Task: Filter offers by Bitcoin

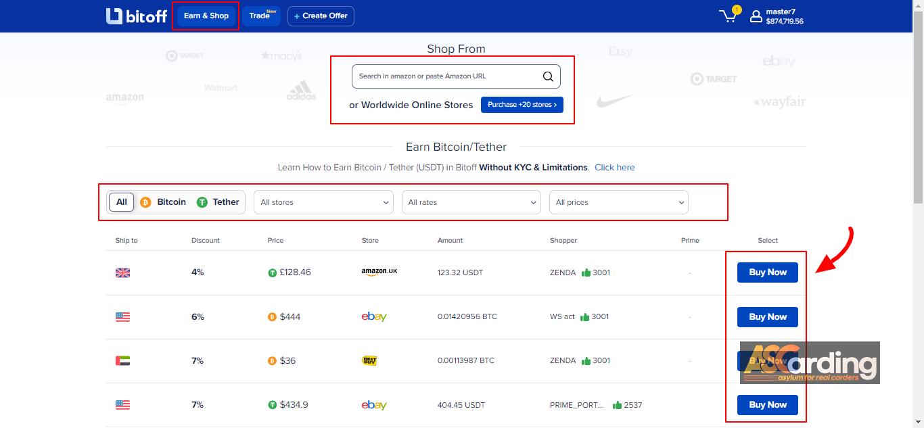Action: (163, 202)
